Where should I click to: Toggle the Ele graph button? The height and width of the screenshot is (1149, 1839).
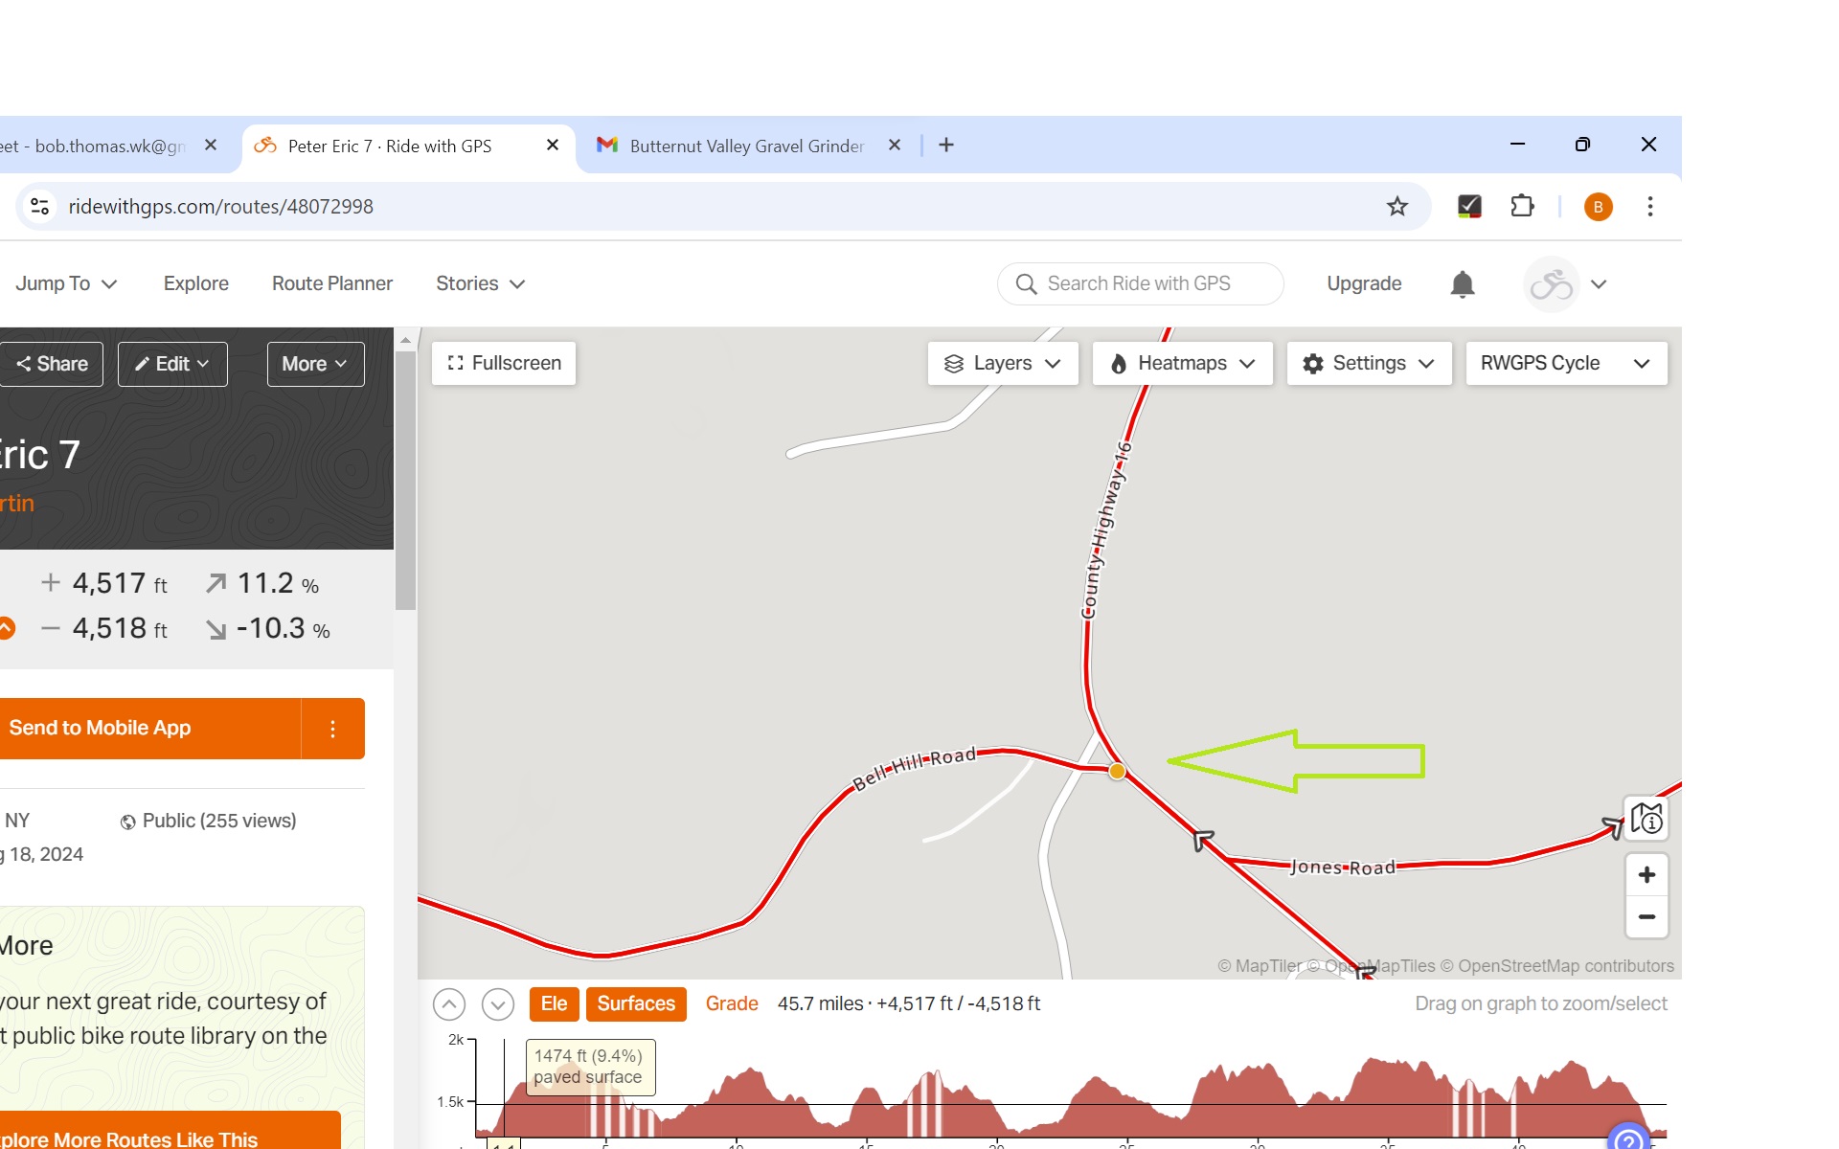pos(554,1003)
